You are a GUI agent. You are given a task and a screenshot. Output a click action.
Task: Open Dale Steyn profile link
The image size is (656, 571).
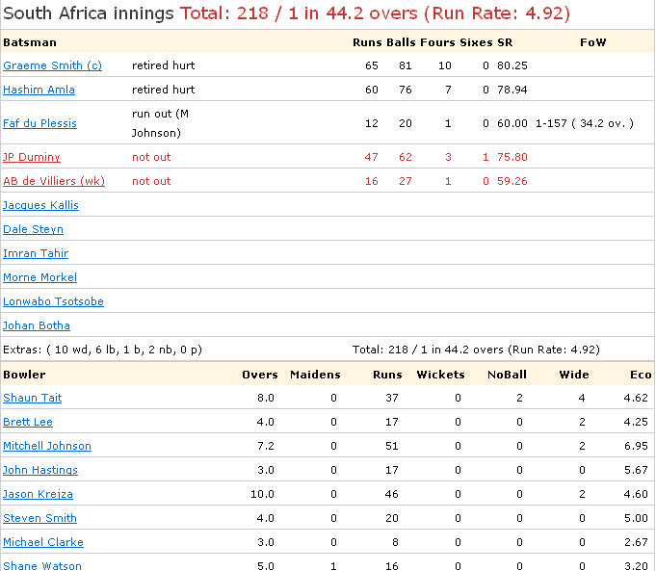tap(33, 229)
